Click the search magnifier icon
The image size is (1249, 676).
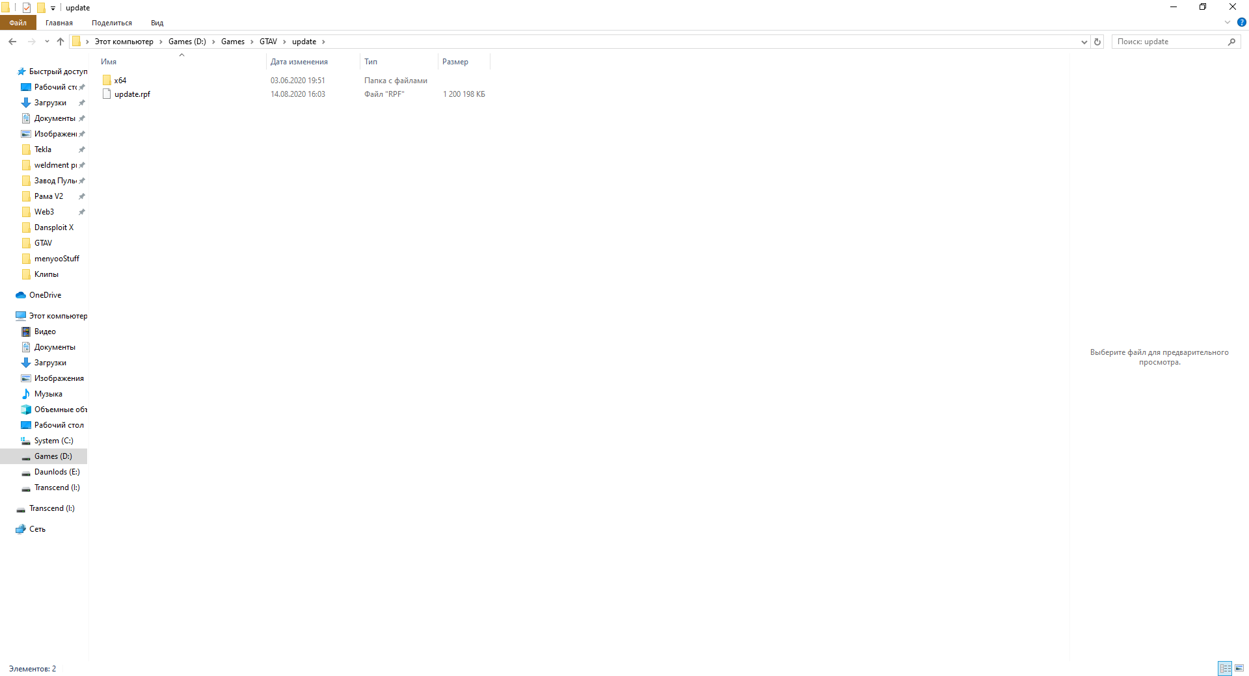pyautogui.click(x=1231, y=42)
